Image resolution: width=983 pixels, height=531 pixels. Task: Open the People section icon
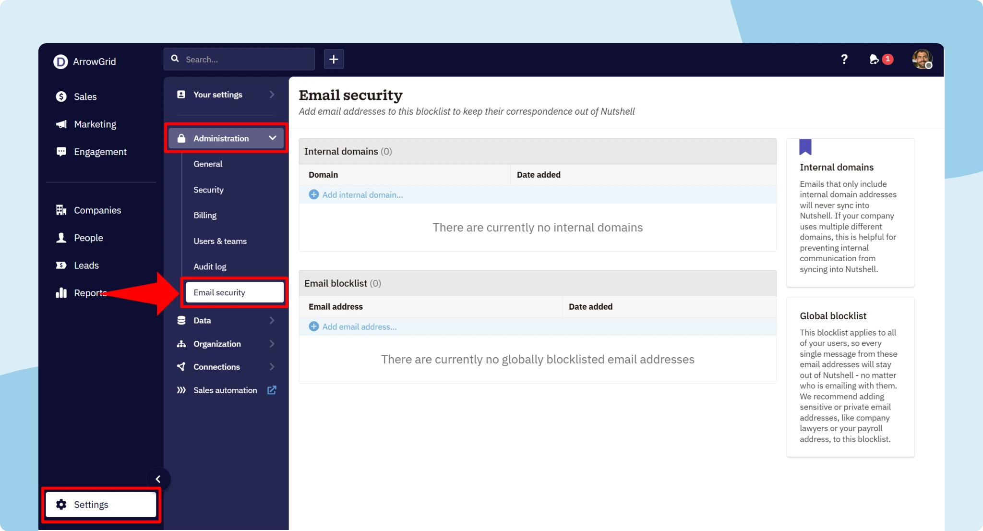tap(61, 237)
